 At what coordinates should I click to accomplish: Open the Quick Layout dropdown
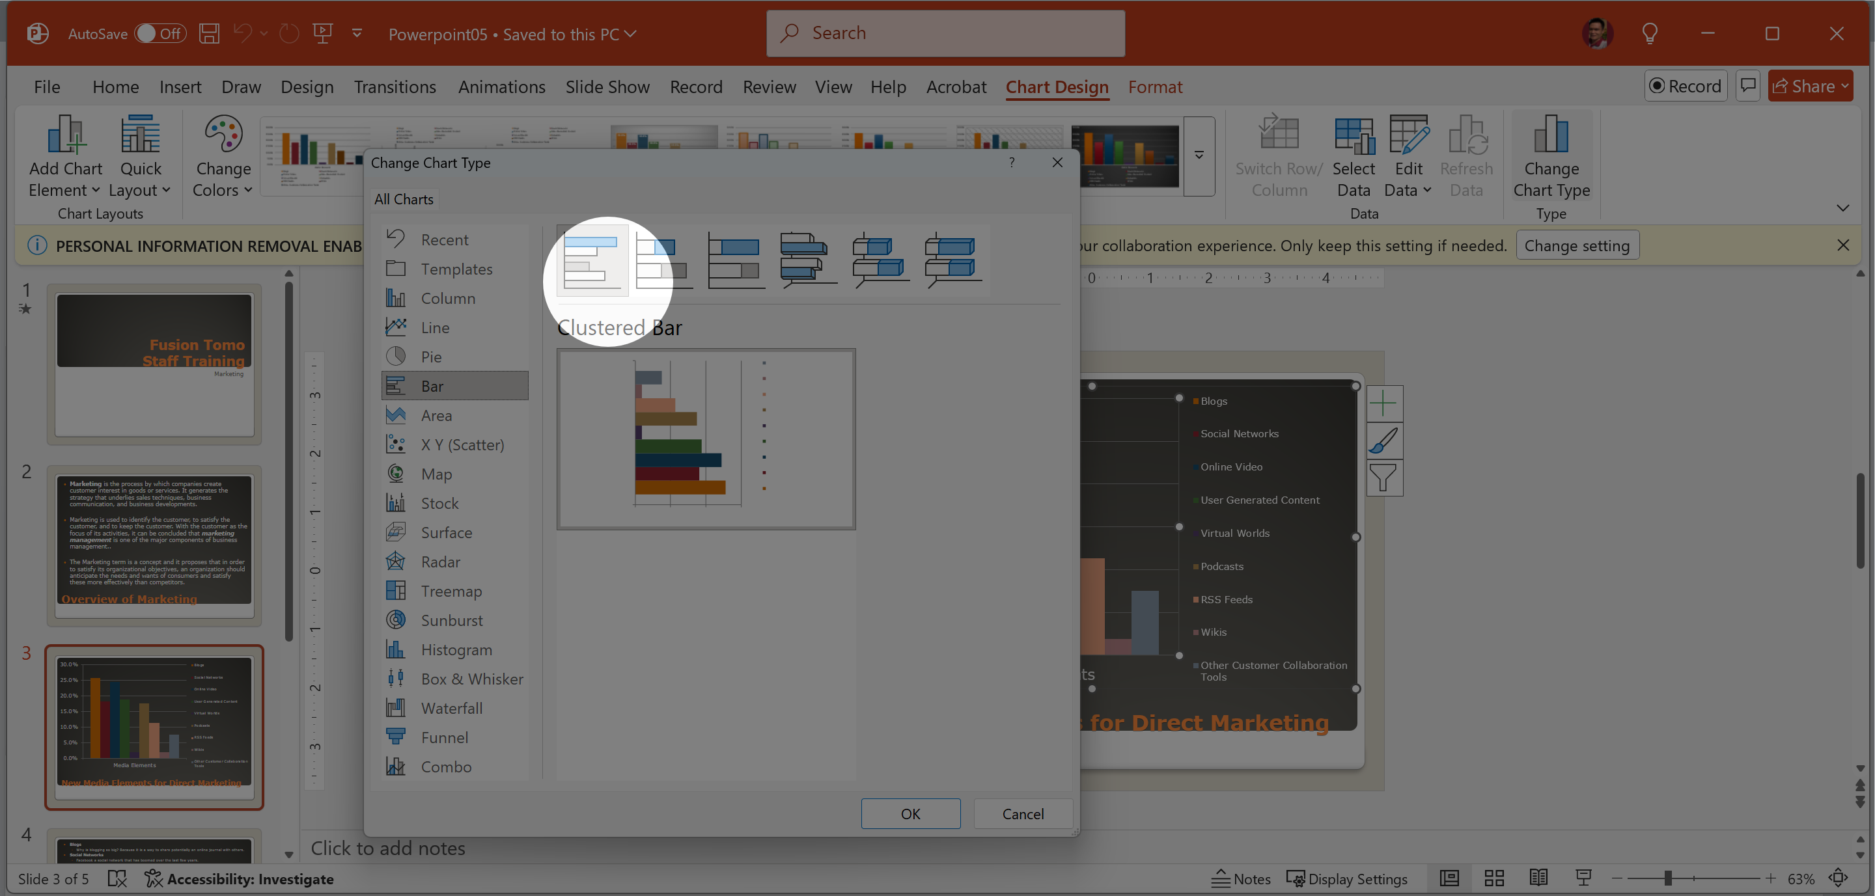tap(140, 157)
